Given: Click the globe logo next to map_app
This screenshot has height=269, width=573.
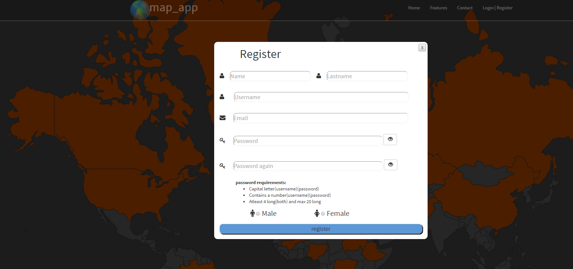Looking at the screenshot, I should 140,9.
